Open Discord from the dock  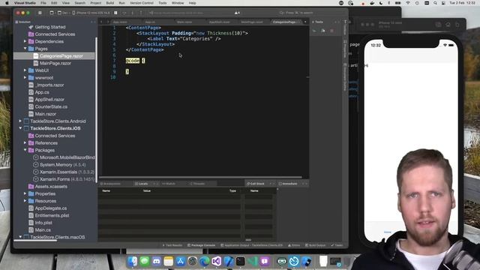157,262
